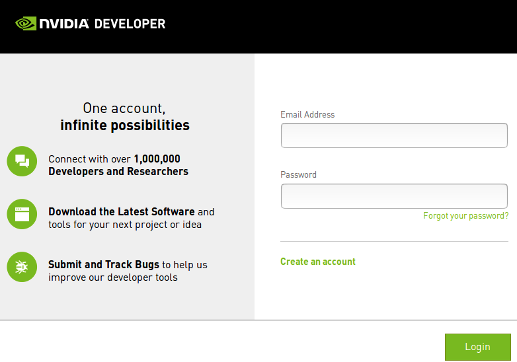Click 'Submit and Track Bugs' text

(104, 264)
